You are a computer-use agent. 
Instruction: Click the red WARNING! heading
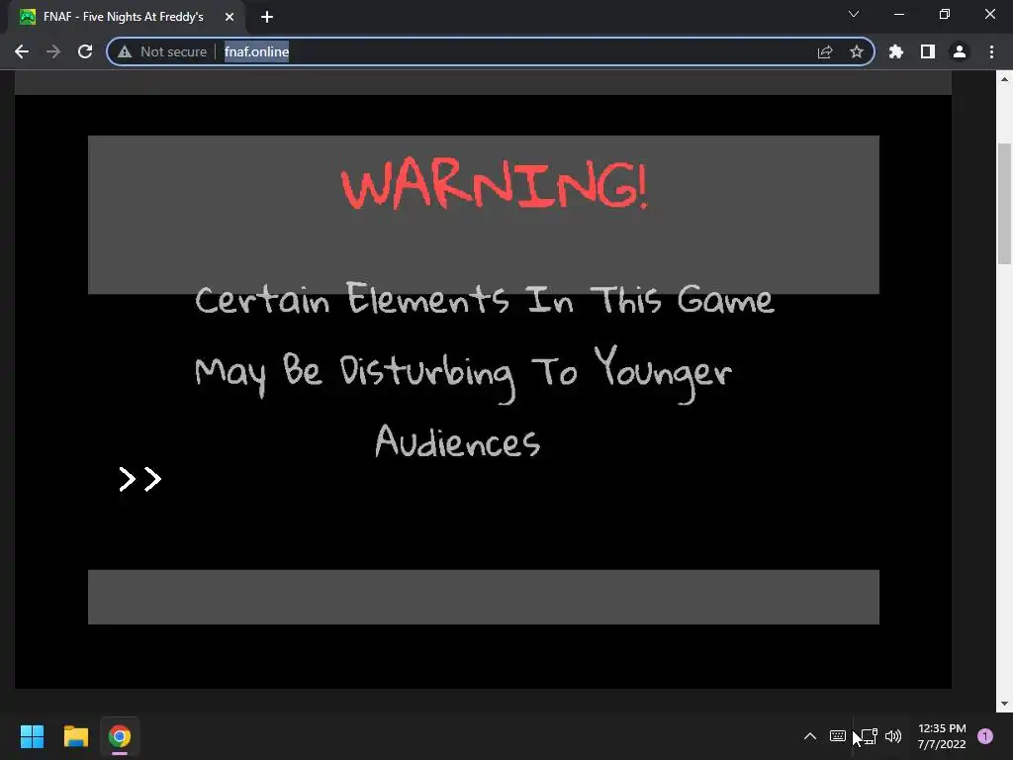coord(495,185)
